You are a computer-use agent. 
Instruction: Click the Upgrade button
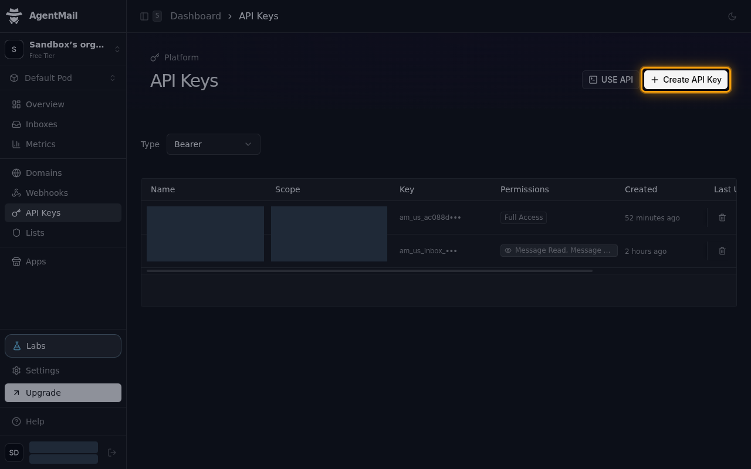[63, 393]
